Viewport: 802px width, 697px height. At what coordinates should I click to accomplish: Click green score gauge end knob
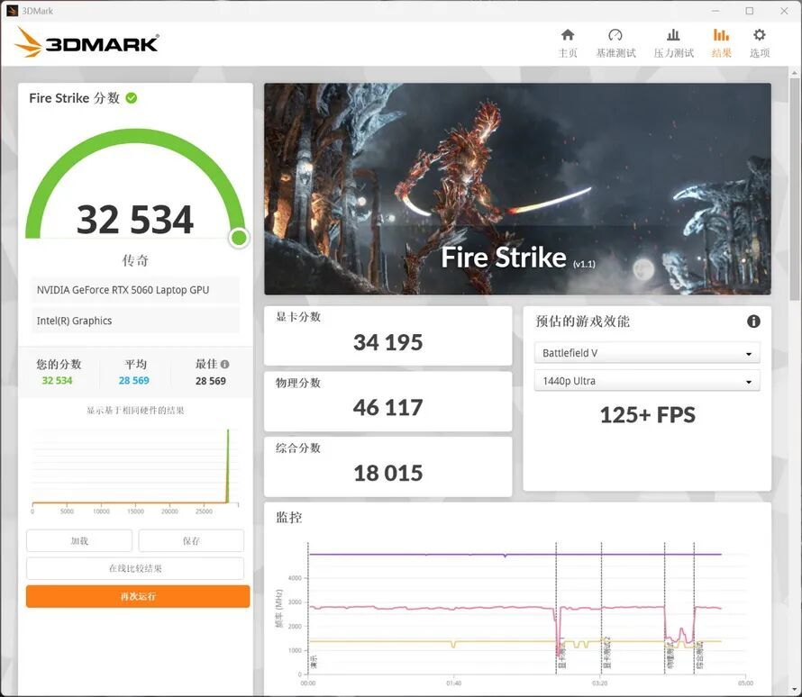point(240,238)
